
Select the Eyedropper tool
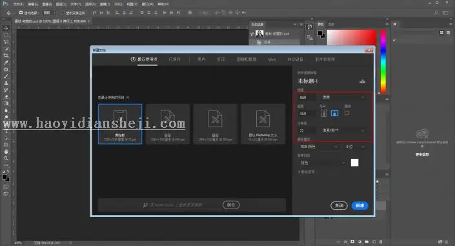pyautogui.click(x=6, y=63)
